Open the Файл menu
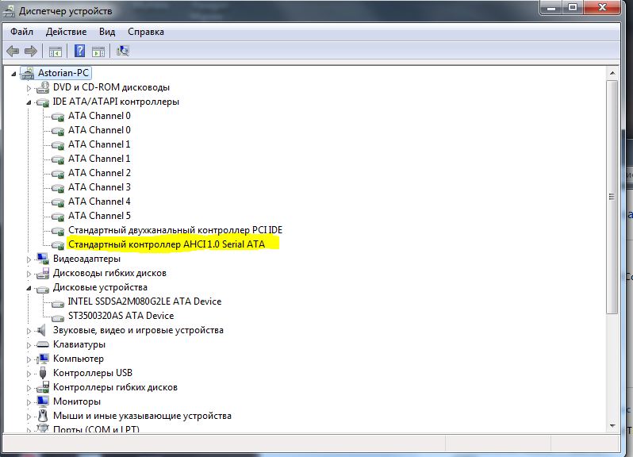Screen dimensions: 633x457 click(22, 32)
